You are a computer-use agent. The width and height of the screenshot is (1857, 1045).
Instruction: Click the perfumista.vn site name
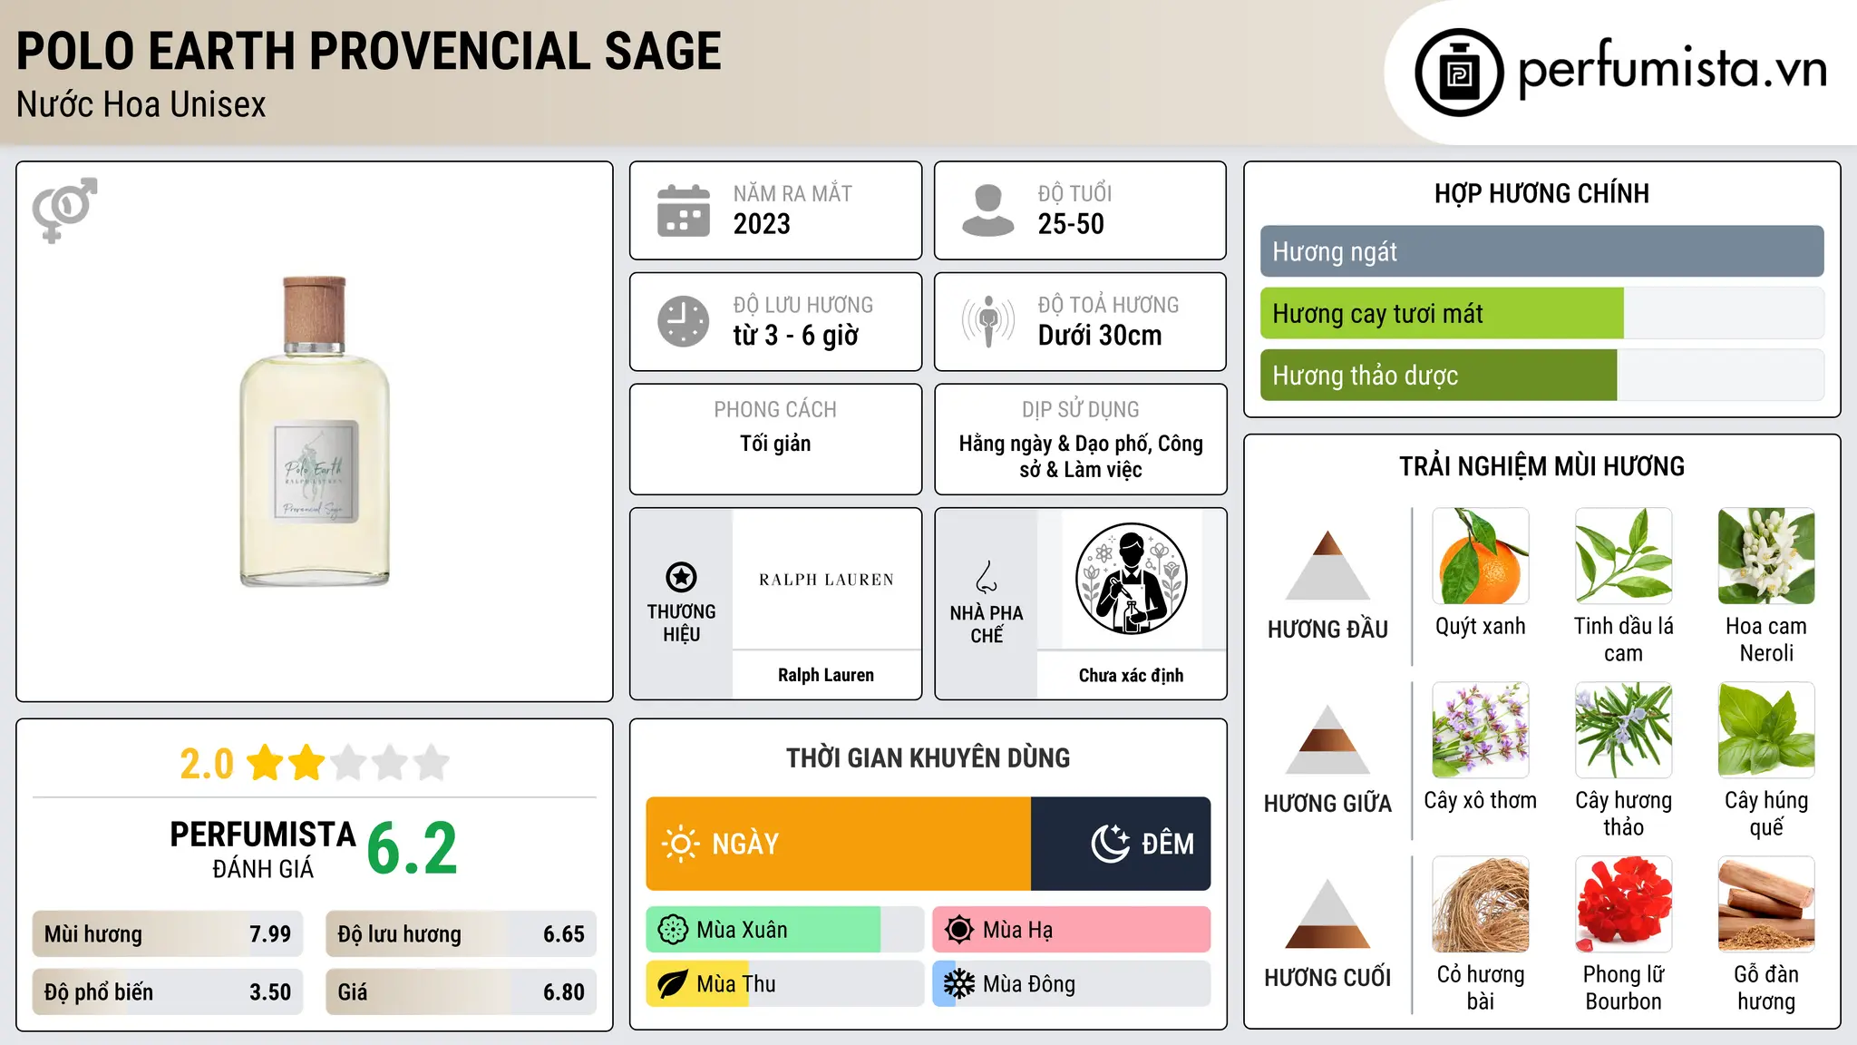point(1673,70)
